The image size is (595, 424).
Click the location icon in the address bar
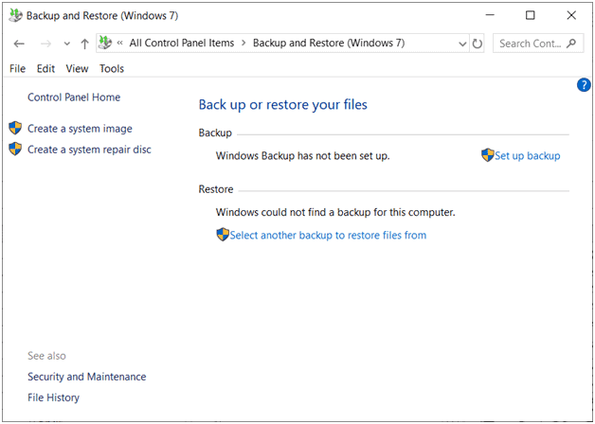(x=105, y=43)
